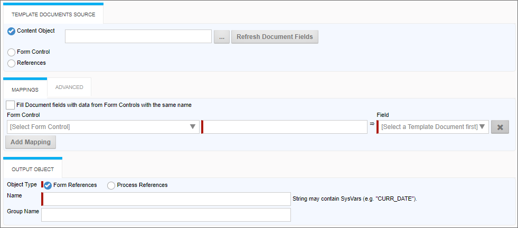Open the Mappings tab
Screen dimensions: 518x228
25,90
